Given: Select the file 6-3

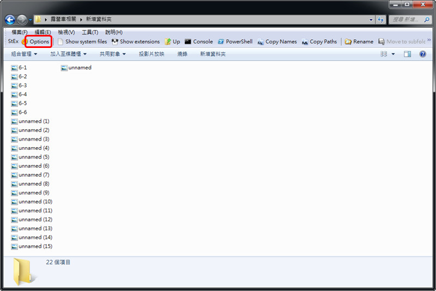Looking at the screenshot, I should click(x=19, y=86).
